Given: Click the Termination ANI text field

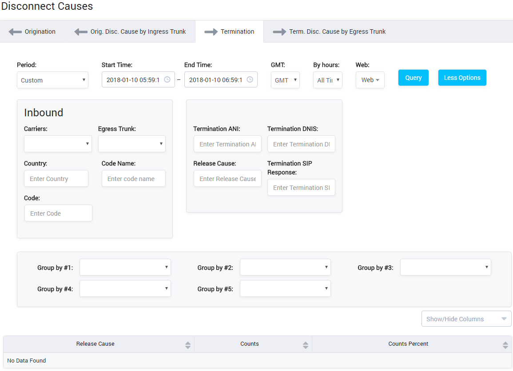Looking at the screenshot, I should [x=227, y=144].
